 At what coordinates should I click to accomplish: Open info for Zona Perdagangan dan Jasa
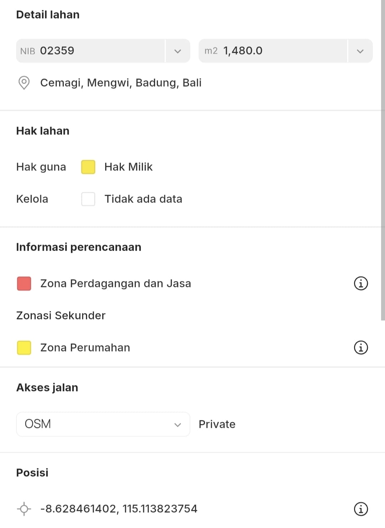click(361, 283)
